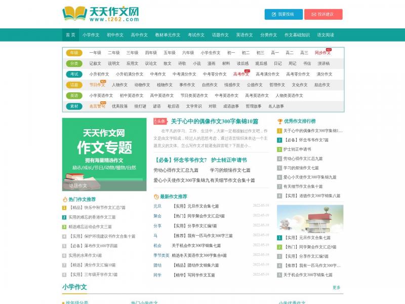Click the 作文专题 green banner image
405x304 pixels.
pyautogui.click(x=104, y=155)
